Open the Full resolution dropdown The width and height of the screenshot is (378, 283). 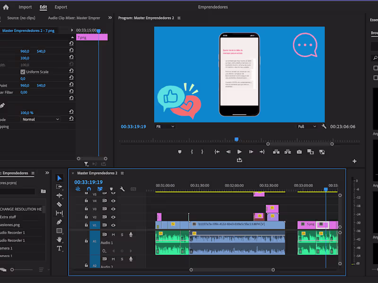pos(306,126)
